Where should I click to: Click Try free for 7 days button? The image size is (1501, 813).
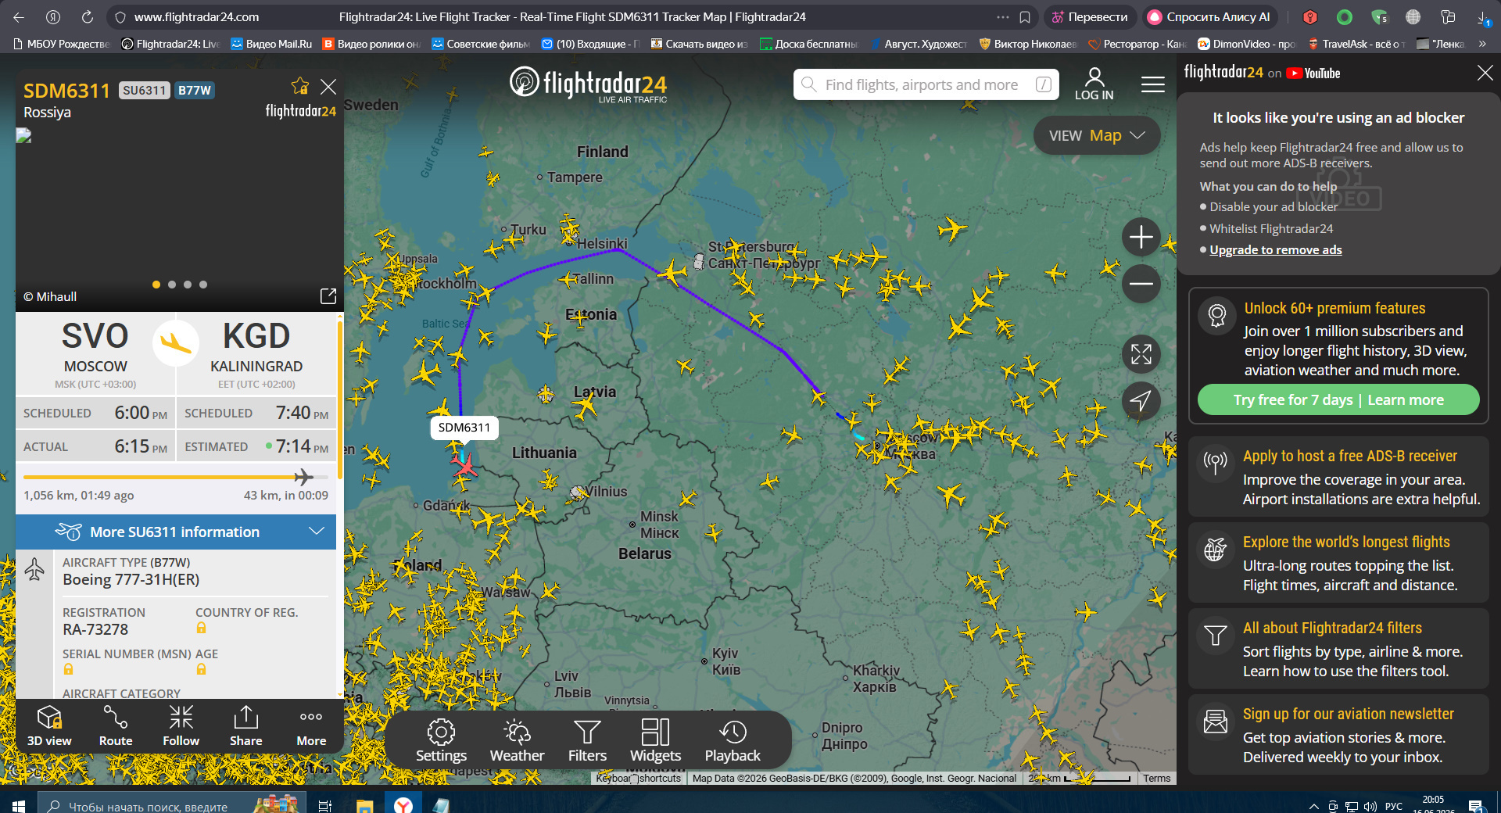[x=1338, y=399]
